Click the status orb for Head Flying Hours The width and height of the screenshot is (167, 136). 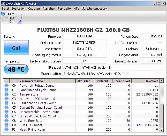(x=6, y=129)
